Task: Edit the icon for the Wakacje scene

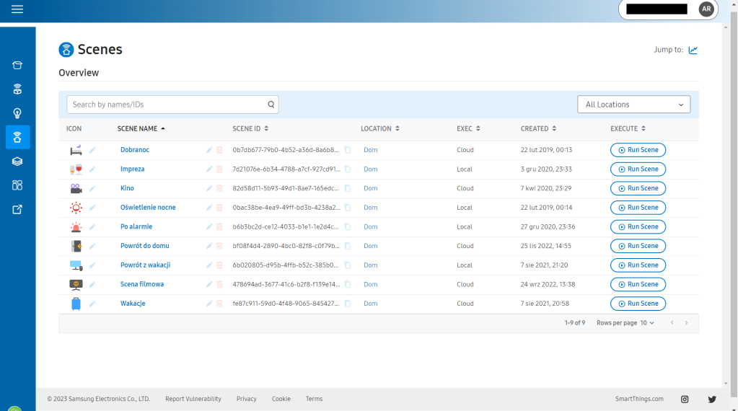Action: pyautogui.click(x=92, y=304)
